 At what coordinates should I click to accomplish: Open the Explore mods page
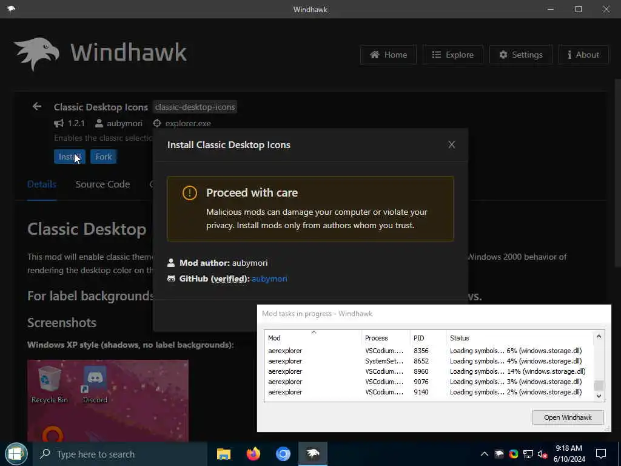pyautogui.click(x=452, y=55)
